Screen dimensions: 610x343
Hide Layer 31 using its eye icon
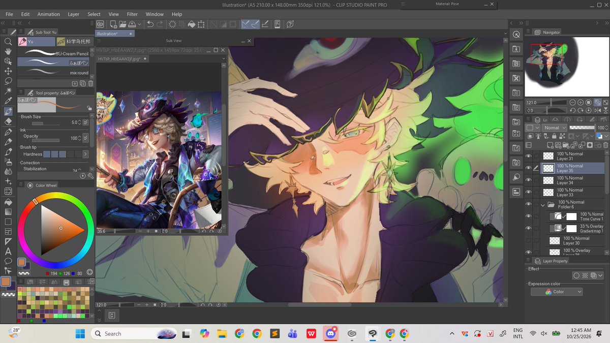(x=529, y=156)
